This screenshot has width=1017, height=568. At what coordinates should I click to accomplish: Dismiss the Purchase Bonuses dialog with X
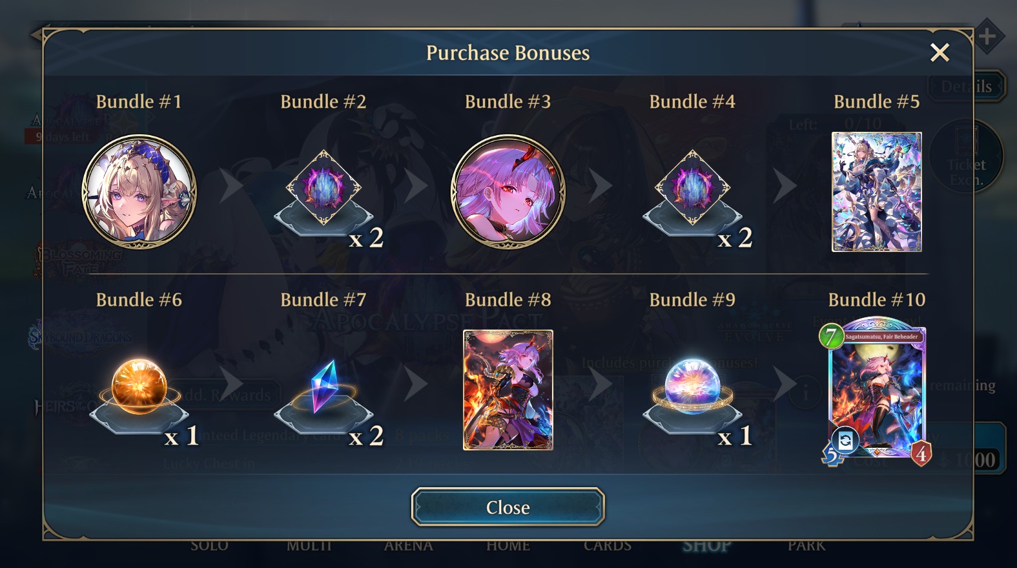click(940, 52)
